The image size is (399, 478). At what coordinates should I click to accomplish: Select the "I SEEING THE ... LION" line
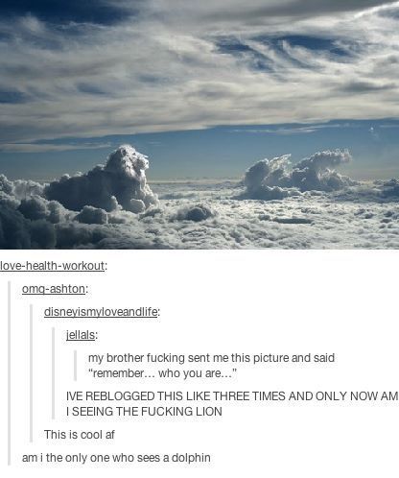click(x=144, y=412)
